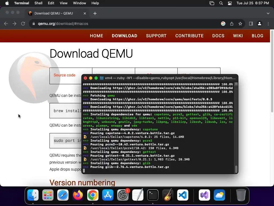This screenshot has width=274, height=206.
Task: Open System Settings from the Dock
Action: 123,195
